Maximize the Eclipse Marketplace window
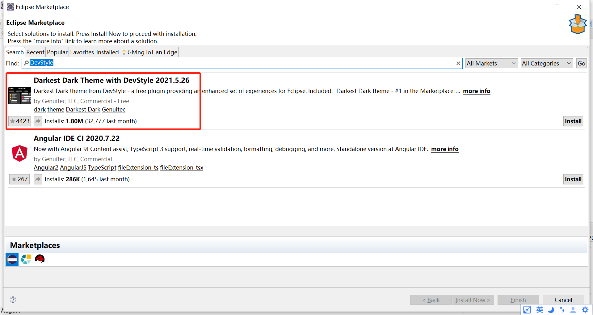 point(557,7)
